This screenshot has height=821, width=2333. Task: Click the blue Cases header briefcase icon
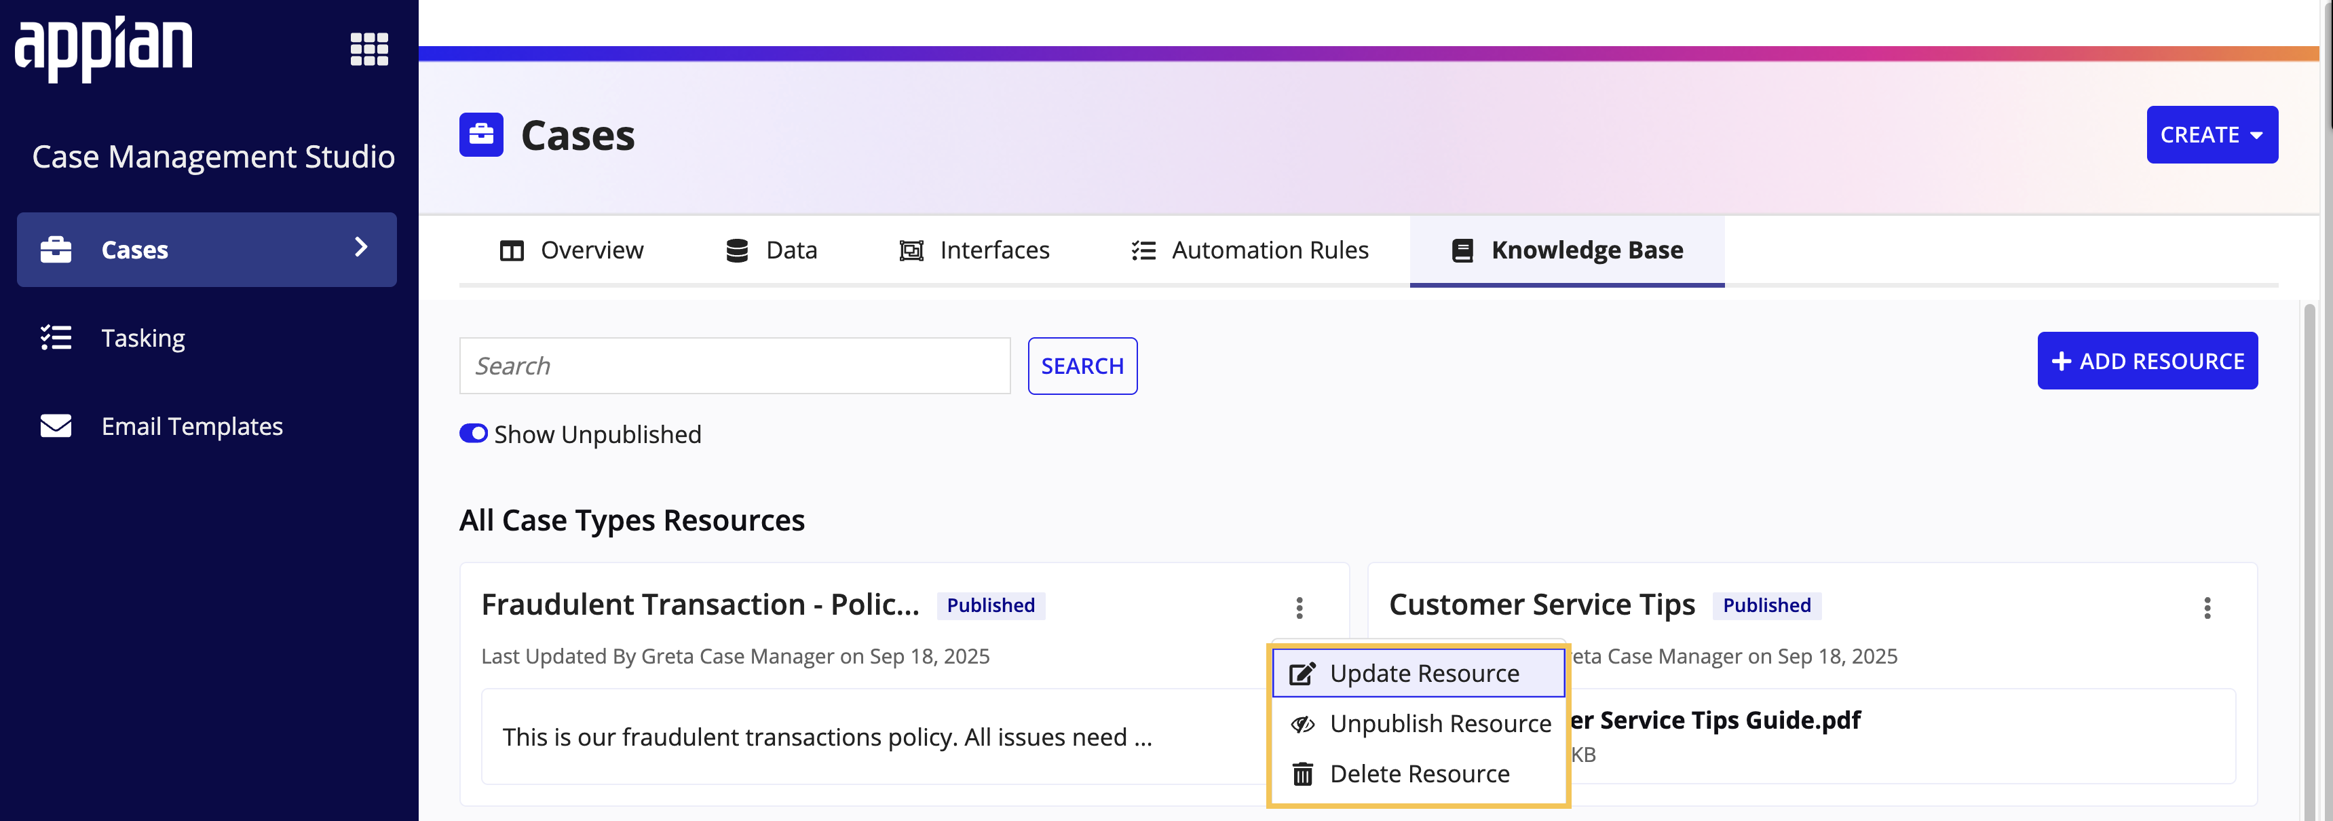(x=481, y=135)
